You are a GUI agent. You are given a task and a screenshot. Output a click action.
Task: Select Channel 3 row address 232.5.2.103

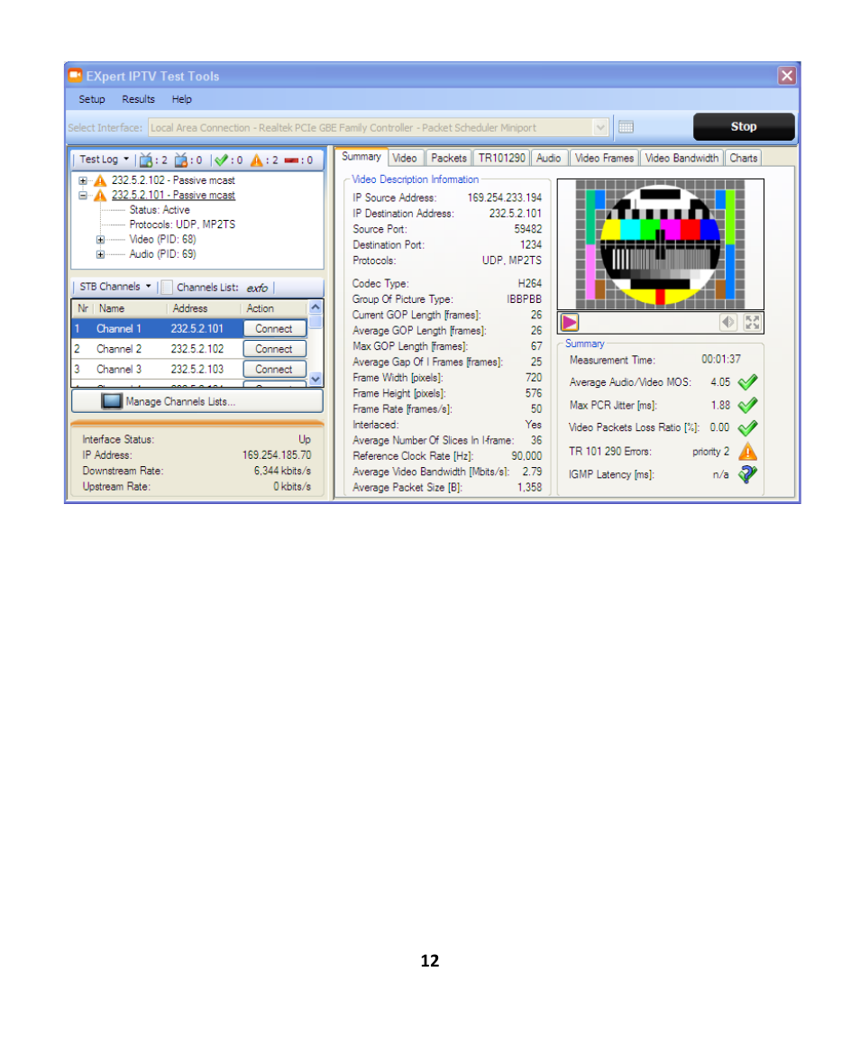197,369
